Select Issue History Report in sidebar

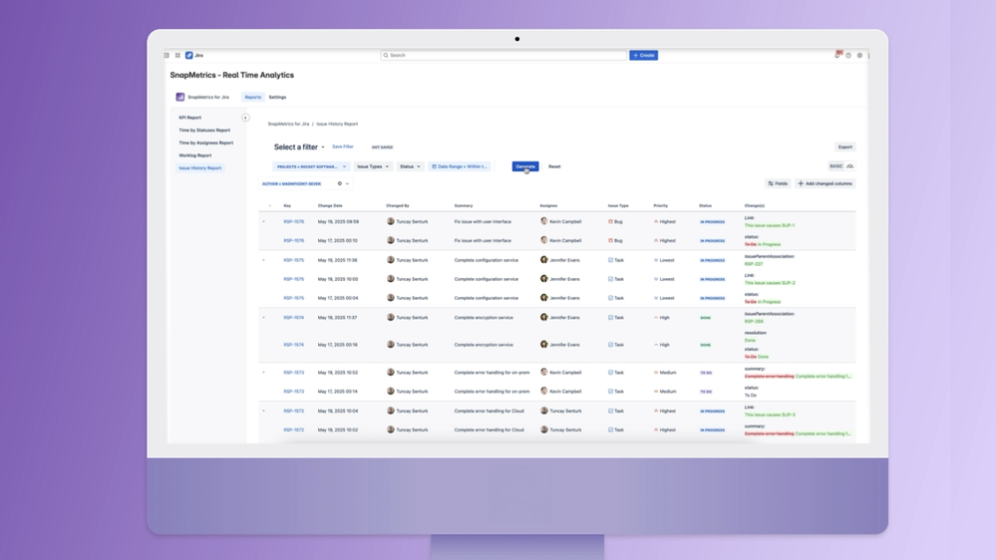[200, 168]
